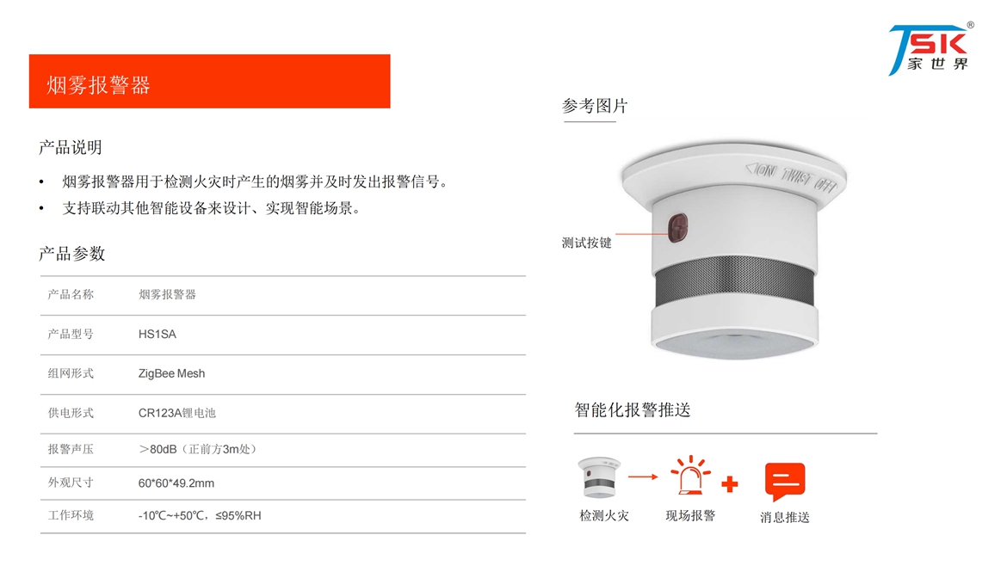
Task: Select the HS1SA model number cell
Action: [x=158, y=335]
